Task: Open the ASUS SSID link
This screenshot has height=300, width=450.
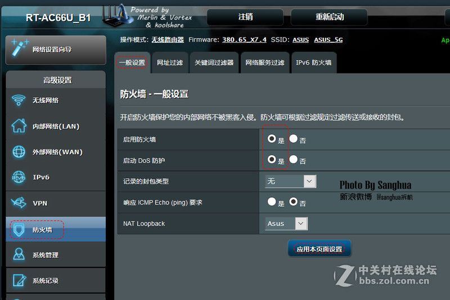Action: coord(300,39)
